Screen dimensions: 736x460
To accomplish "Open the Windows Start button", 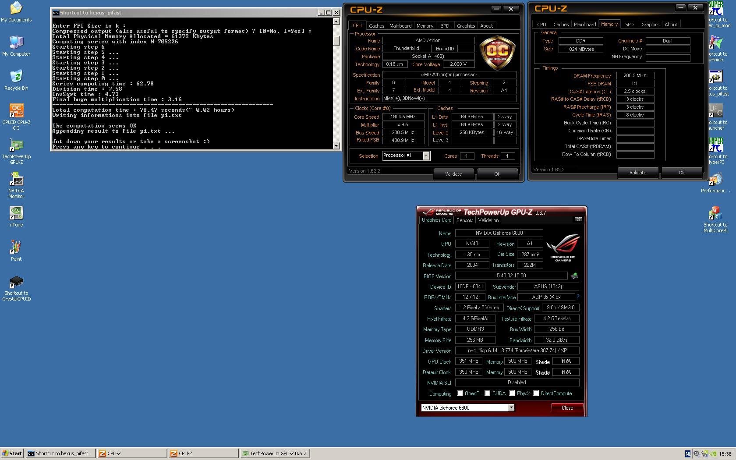I will 12,453.
